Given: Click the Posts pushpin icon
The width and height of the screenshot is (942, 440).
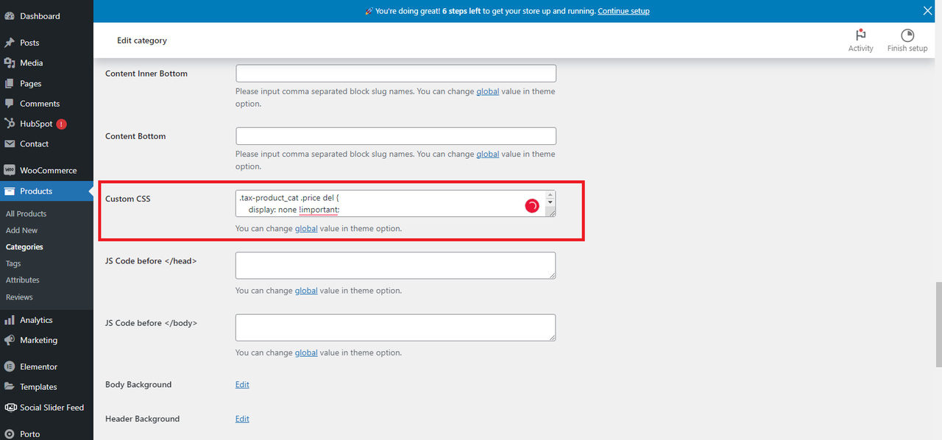Looking at the screenshot, I should [10, 43].
